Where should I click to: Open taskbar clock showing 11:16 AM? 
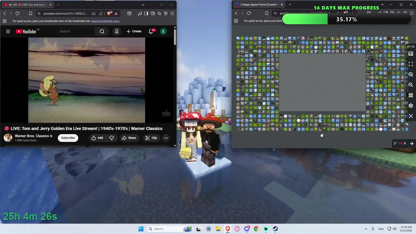[x=406, y=229]
